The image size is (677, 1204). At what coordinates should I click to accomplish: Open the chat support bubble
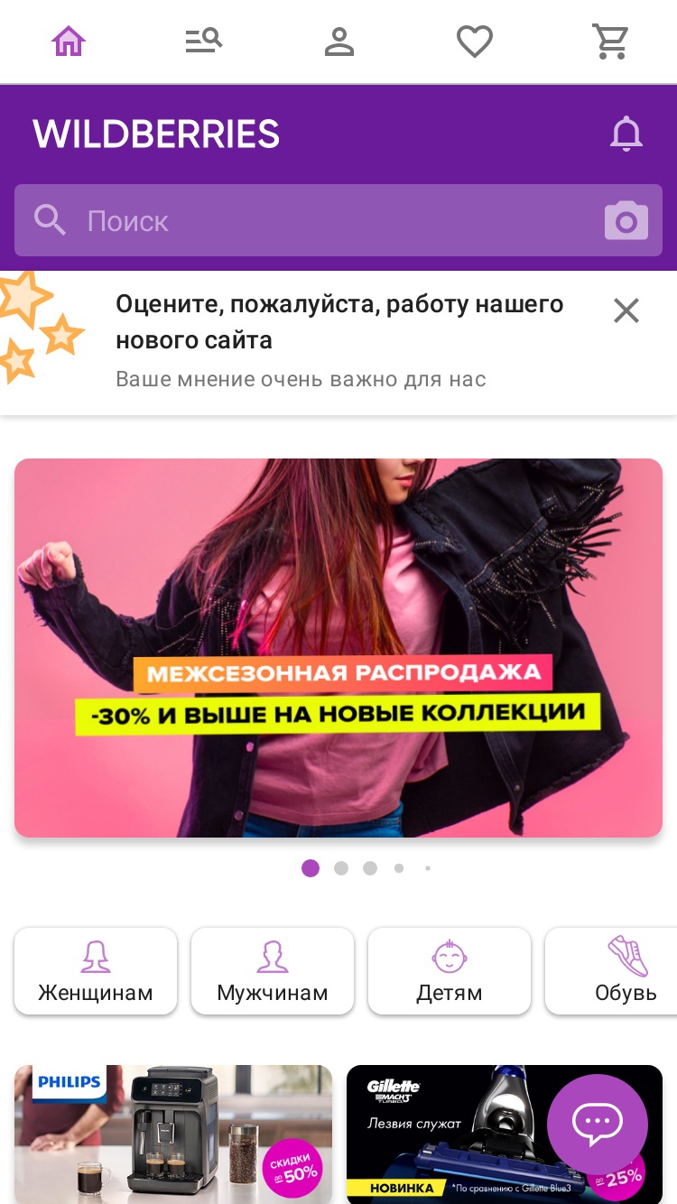pyautogui.click(x=598, y=1125)
